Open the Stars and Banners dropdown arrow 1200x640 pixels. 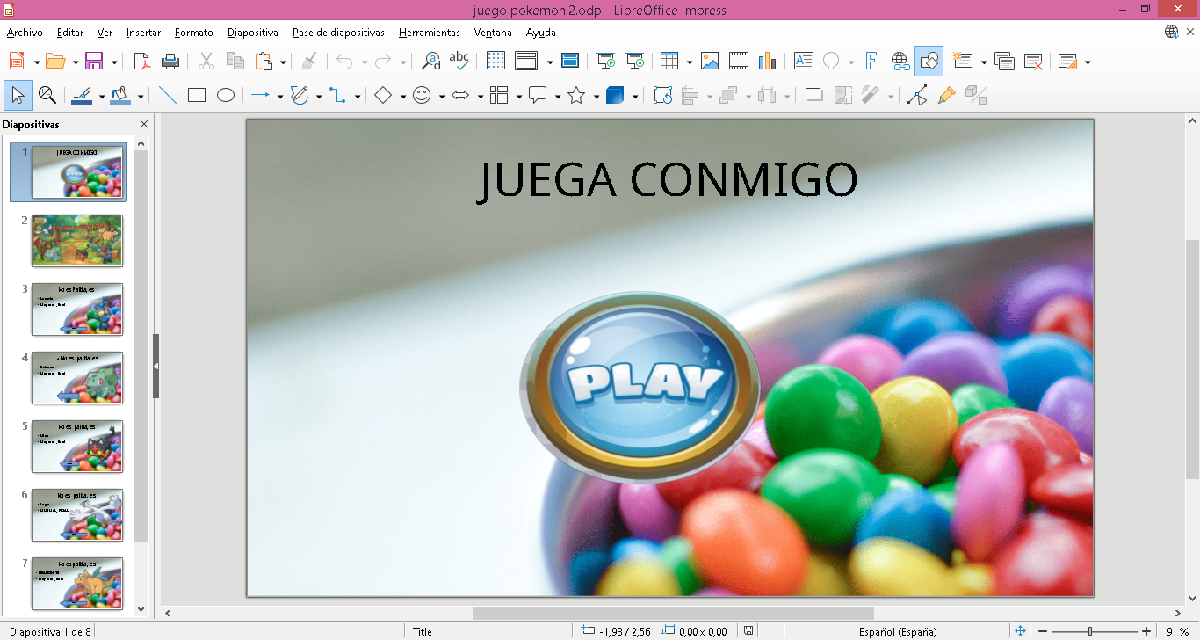point(596,96)
